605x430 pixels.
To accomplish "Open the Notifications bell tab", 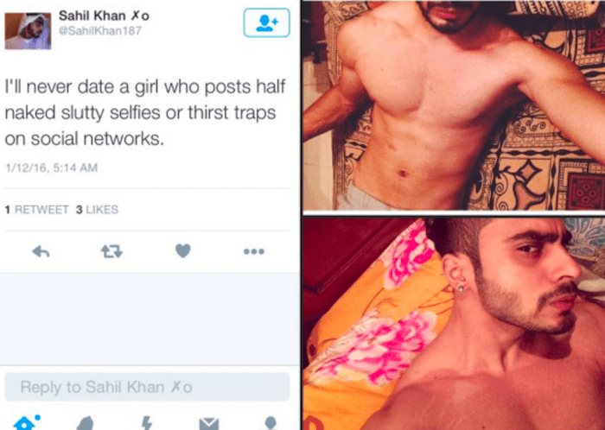I will (86, 423).
